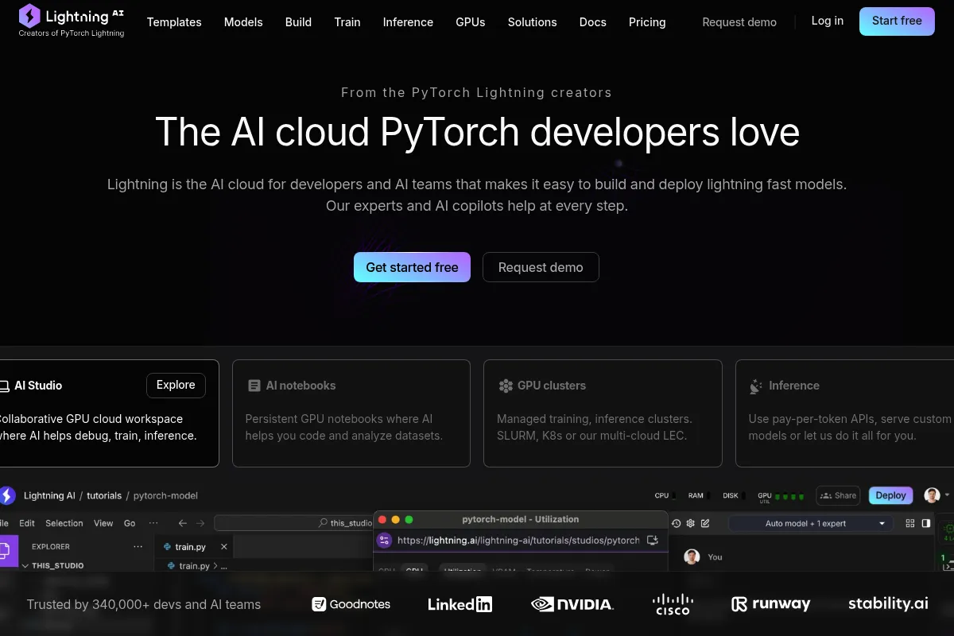The height and width of the screenshot is (636, 954).
Task: Open chat history clock icon
Action: (677, 523)
